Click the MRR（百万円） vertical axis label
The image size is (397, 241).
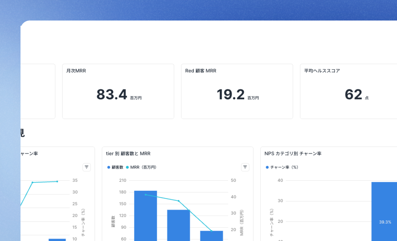[242, 222]
